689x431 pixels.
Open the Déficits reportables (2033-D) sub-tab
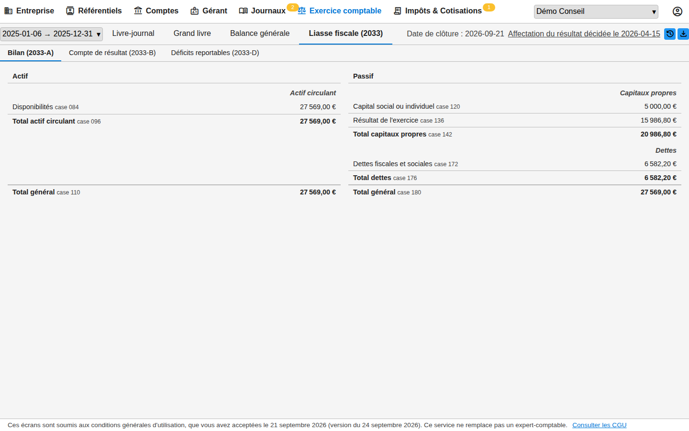click(x=215, y=53)
